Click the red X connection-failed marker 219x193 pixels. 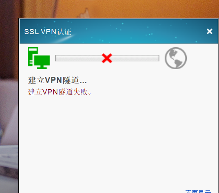click(x=107, y=58)
